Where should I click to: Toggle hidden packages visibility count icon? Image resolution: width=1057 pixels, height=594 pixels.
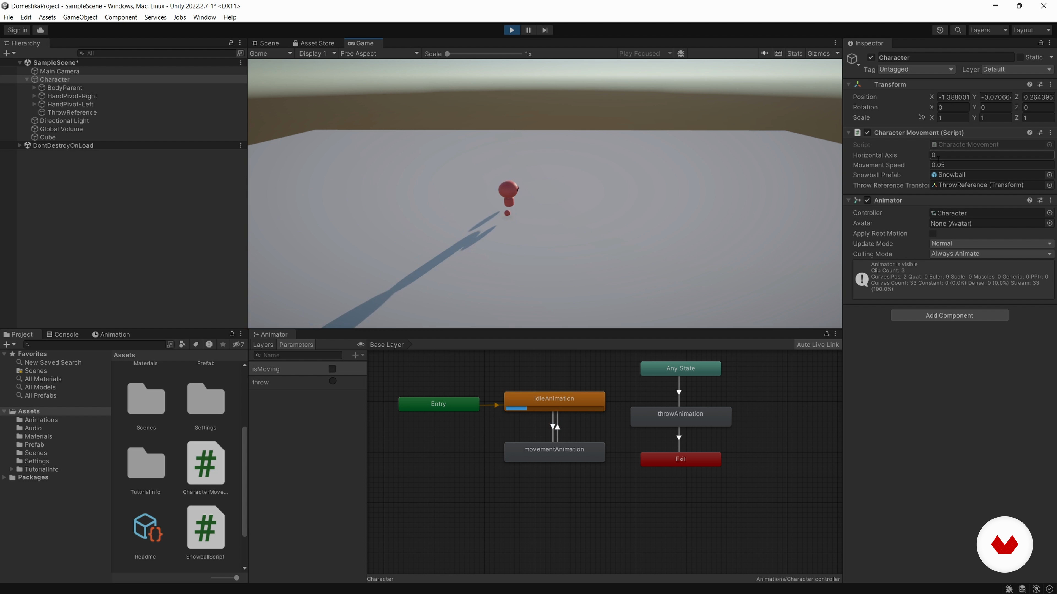238,344
